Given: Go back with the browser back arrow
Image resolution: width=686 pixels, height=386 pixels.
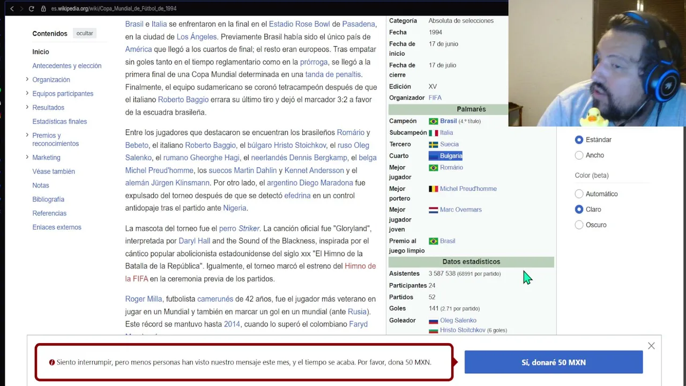Looking at the screenshot, I should 12,9.
